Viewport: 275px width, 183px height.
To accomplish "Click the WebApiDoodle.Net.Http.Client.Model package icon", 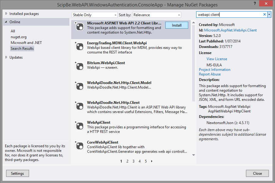I will 79,86.
